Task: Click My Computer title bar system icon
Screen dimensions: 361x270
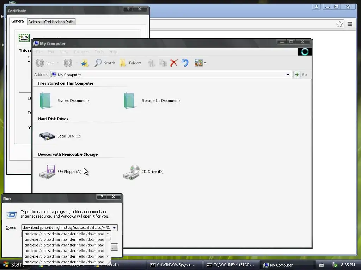Action: (x=36, y=43)
